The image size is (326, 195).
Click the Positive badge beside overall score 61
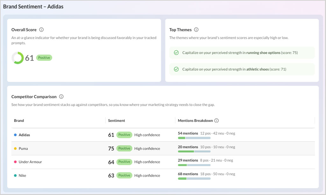point(44,58)
